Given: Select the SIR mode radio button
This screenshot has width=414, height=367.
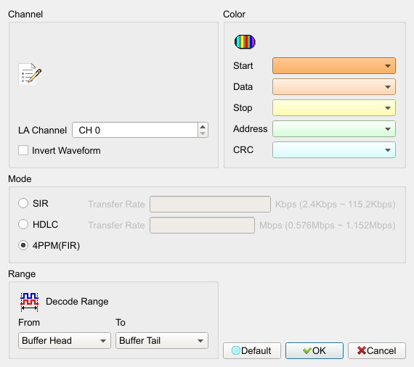Looking at the screenshot, I should (23, 203).
